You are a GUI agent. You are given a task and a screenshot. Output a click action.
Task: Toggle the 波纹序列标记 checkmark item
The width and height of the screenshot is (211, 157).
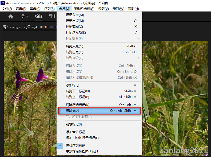click(x=99, y=146)
